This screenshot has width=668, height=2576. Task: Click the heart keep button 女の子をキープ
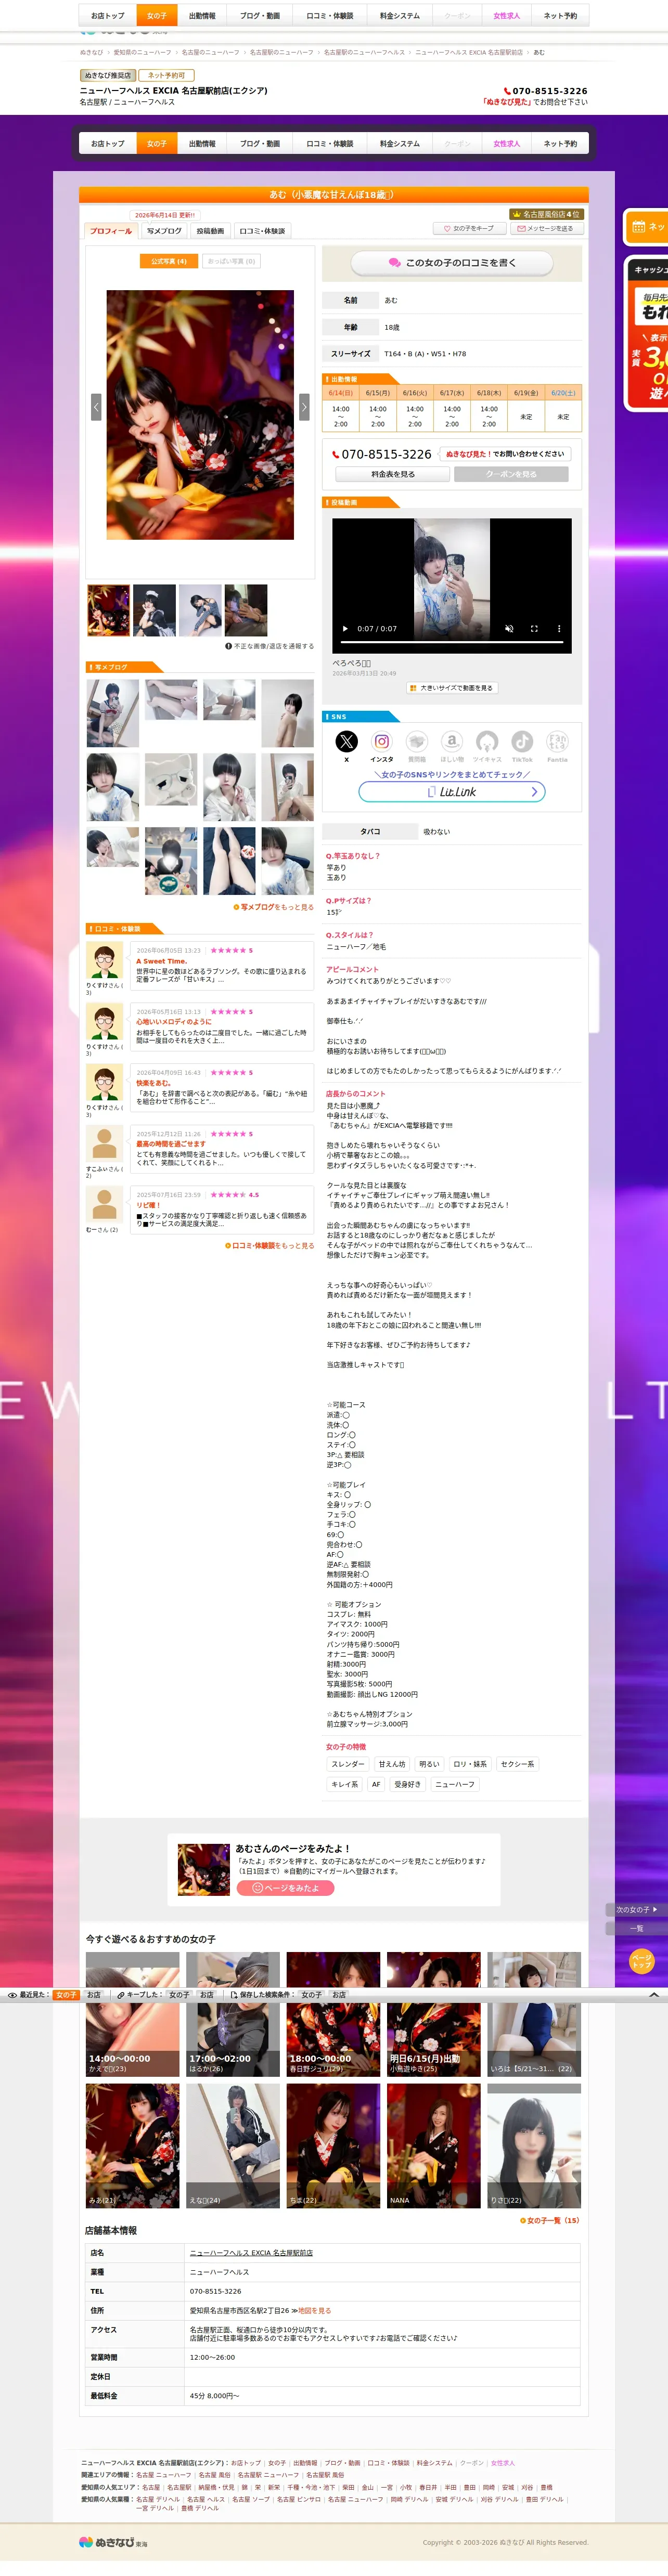pyautogui.click(x=469, y=229)
